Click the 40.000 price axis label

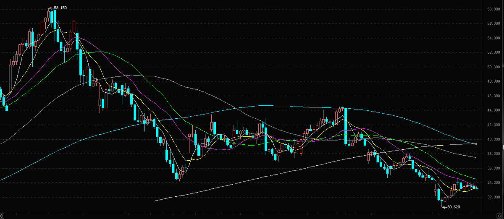point(493,139)
